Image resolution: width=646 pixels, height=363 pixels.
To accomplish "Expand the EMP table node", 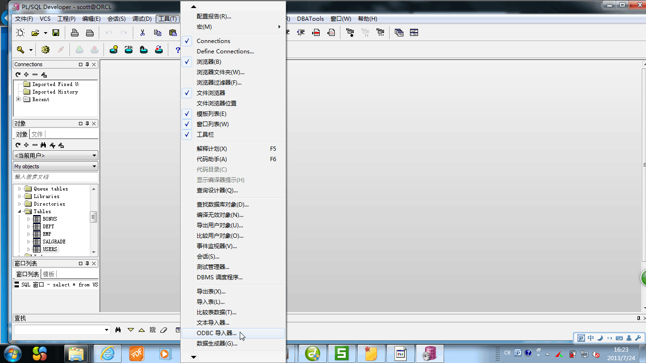I will [x=28, y=234].
